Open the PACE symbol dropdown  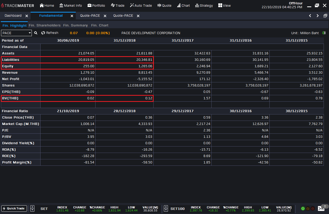click(x=30, y=33)
